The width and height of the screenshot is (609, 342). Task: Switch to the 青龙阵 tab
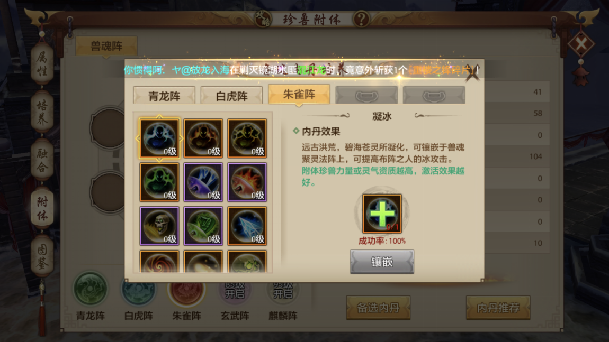(164, 95)
